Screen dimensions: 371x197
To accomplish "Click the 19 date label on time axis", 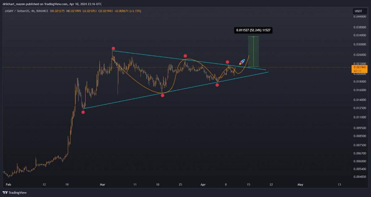I will 67,184.
